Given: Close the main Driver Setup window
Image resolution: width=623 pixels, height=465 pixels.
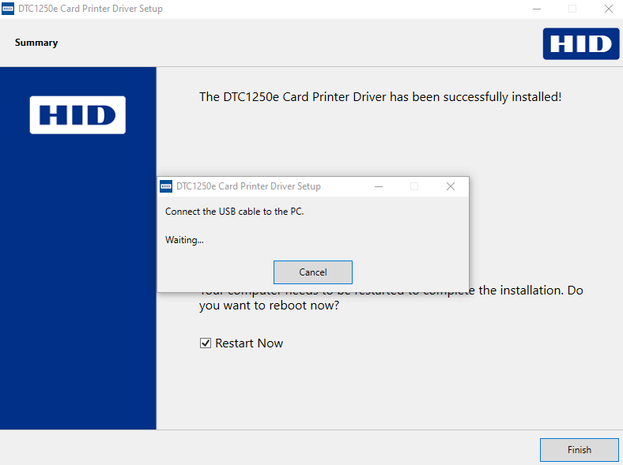Looking at the screenshot, I should point(608,9).
